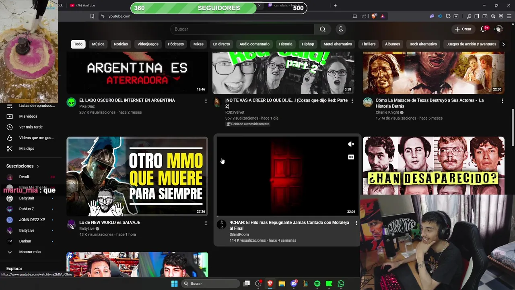Open the browser hamburger main menu
This screenshot has height=290, width=515.
[x=509, y=16]
